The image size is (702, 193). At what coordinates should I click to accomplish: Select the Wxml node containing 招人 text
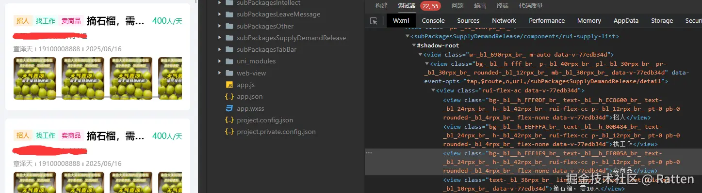[x=561, y=108]
